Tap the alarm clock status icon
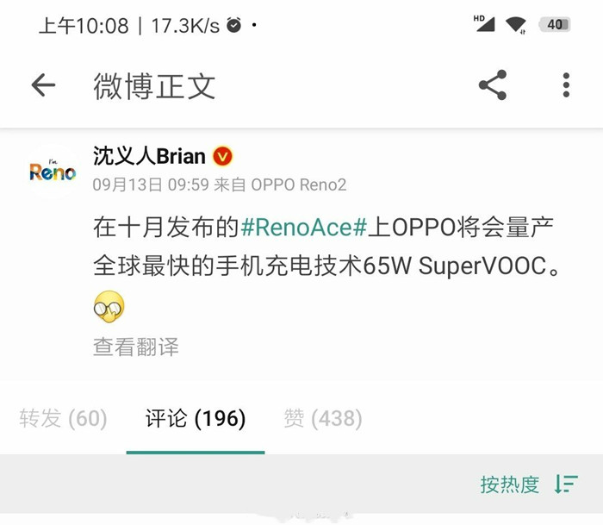This screenshot has width=603, height=525. [234, 25]
